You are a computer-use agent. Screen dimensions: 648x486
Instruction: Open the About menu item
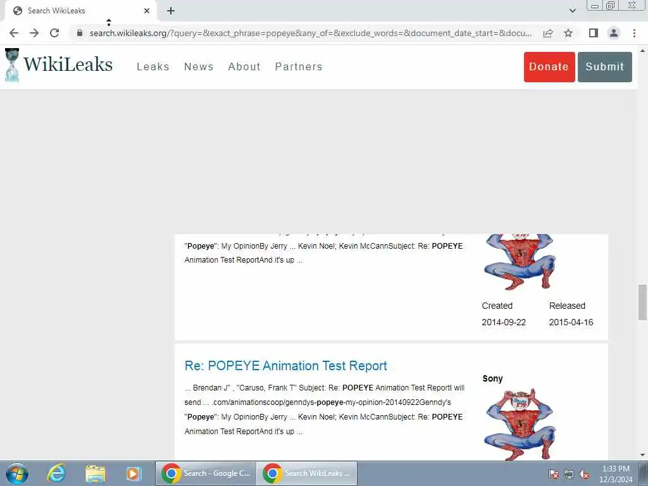244,66
